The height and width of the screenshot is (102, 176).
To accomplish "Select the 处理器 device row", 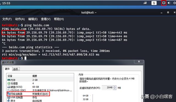I will click(x=40, y=83).
